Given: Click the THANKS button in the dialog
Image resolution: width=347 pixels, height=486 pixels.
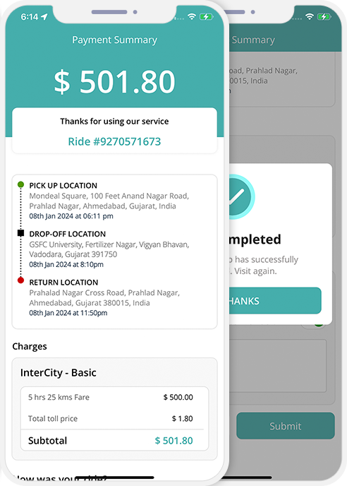Looking at the screenshot, I should click(x=275, y=301).
